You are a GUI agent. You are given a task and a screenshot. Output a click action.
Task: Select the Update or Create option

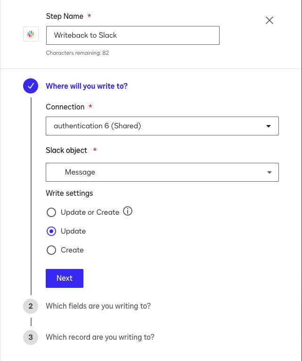coord(51,212)
